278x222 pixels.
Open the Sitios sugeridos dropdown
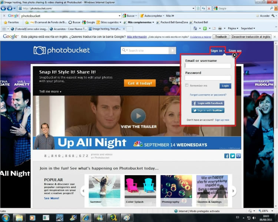[x=120, y=22]
